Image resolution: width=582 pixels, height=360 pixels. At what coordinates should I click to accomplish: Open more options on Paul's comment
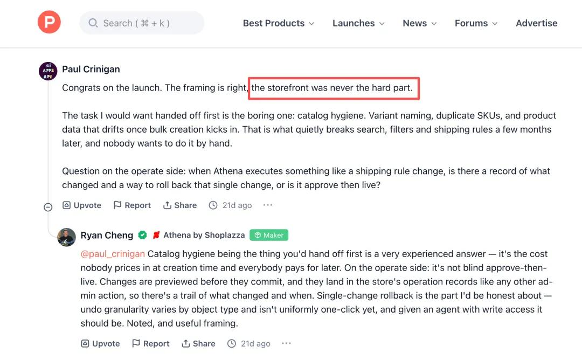tap(268, 205)
